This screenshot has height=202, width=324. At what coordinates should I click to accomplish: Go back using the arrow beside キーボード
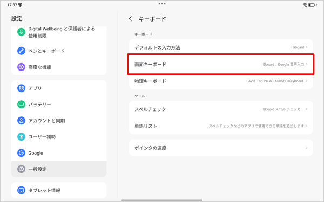(130, 19)
